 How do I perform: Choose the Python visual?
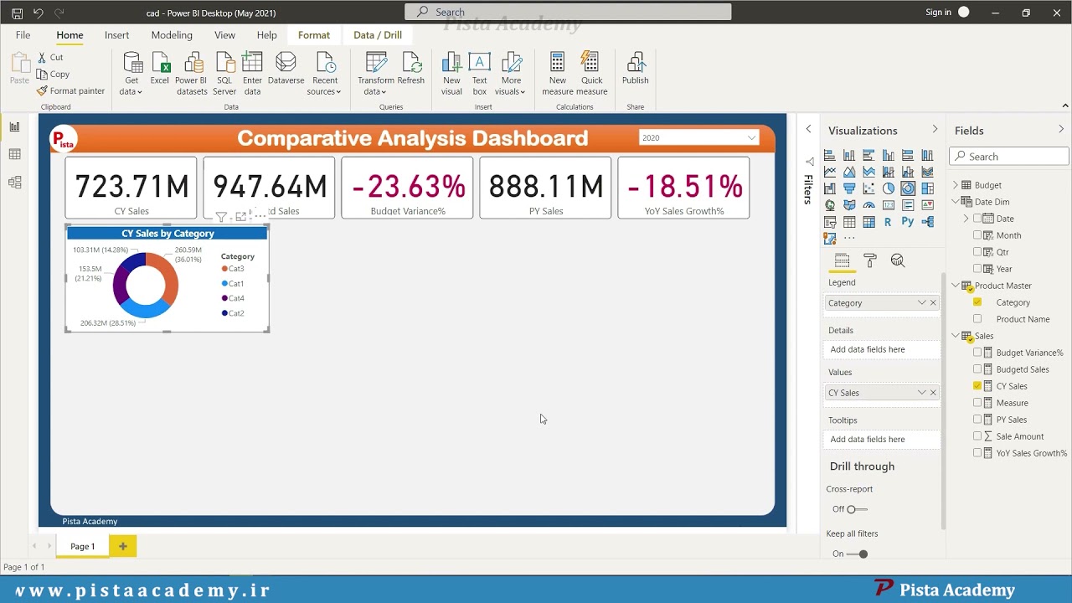pos(908,221)
